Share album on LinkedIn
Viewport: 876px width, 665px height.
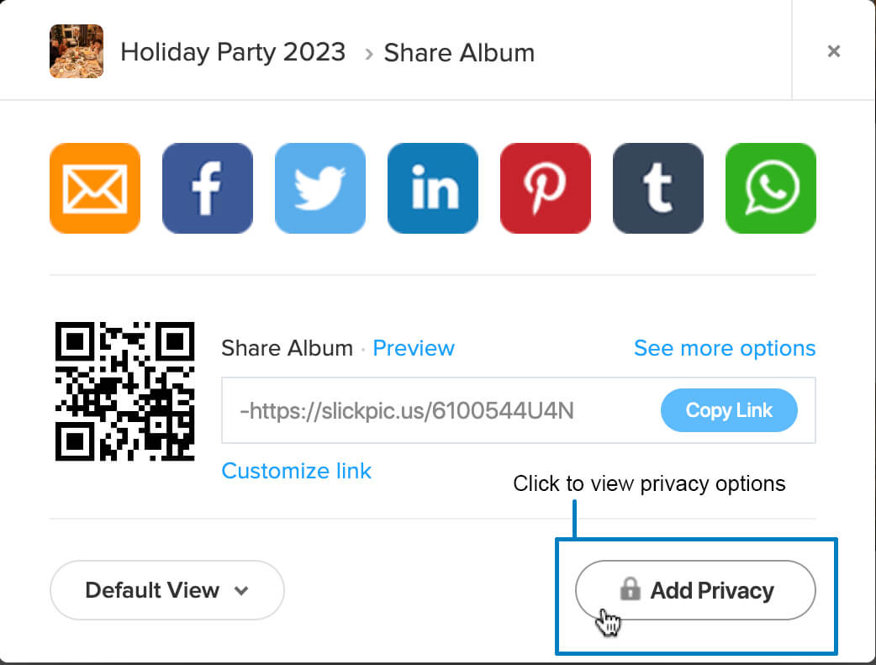pyautogui.click(x=433, y=188)
